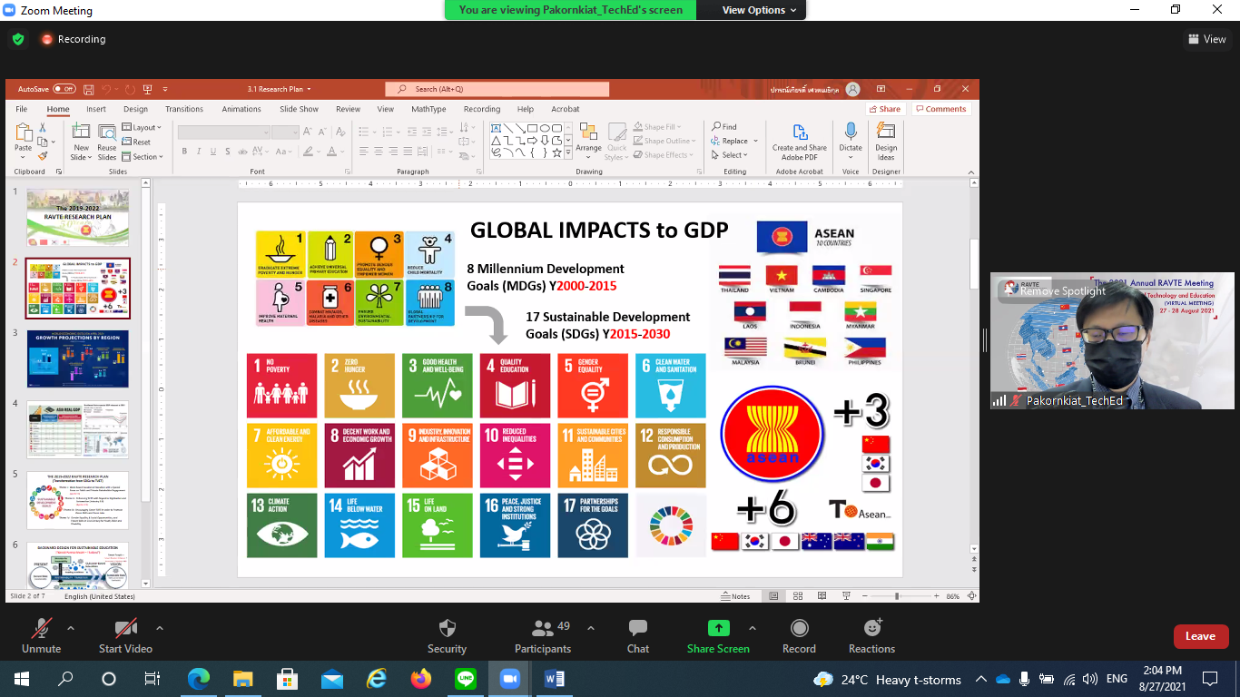Image resolution: width=1240 pixels, height=697 pixels.
Task: Click Present from Beginning icon in quick access
Action: (x=147, y=89)
